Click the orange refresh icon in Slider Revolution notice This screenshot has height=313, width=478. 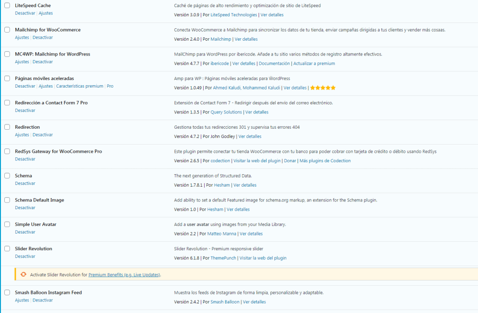pos(23,275)
